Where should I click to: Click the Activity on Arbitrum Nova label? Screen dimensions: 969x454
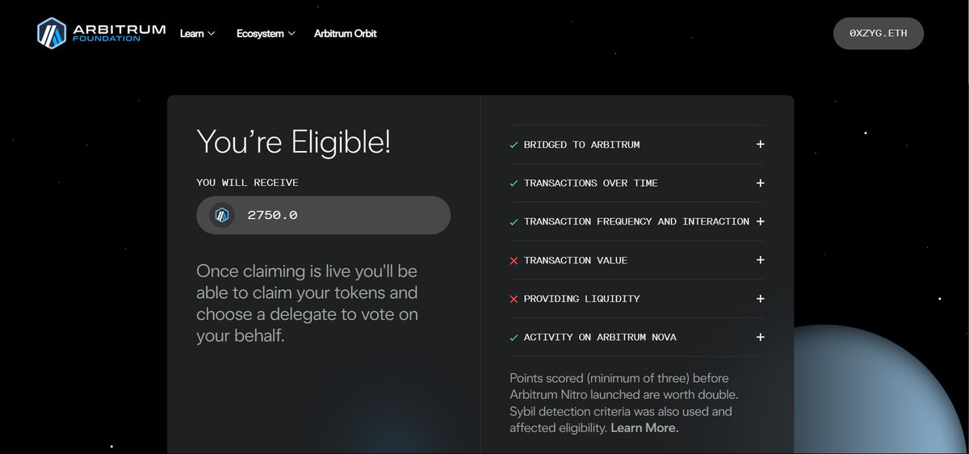pyautogui.click(x=600, y=337)
